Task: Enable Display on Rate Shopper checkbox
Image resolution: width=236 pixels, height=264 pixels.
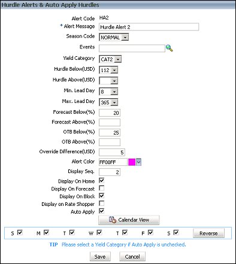Action: tap(102, 204)
